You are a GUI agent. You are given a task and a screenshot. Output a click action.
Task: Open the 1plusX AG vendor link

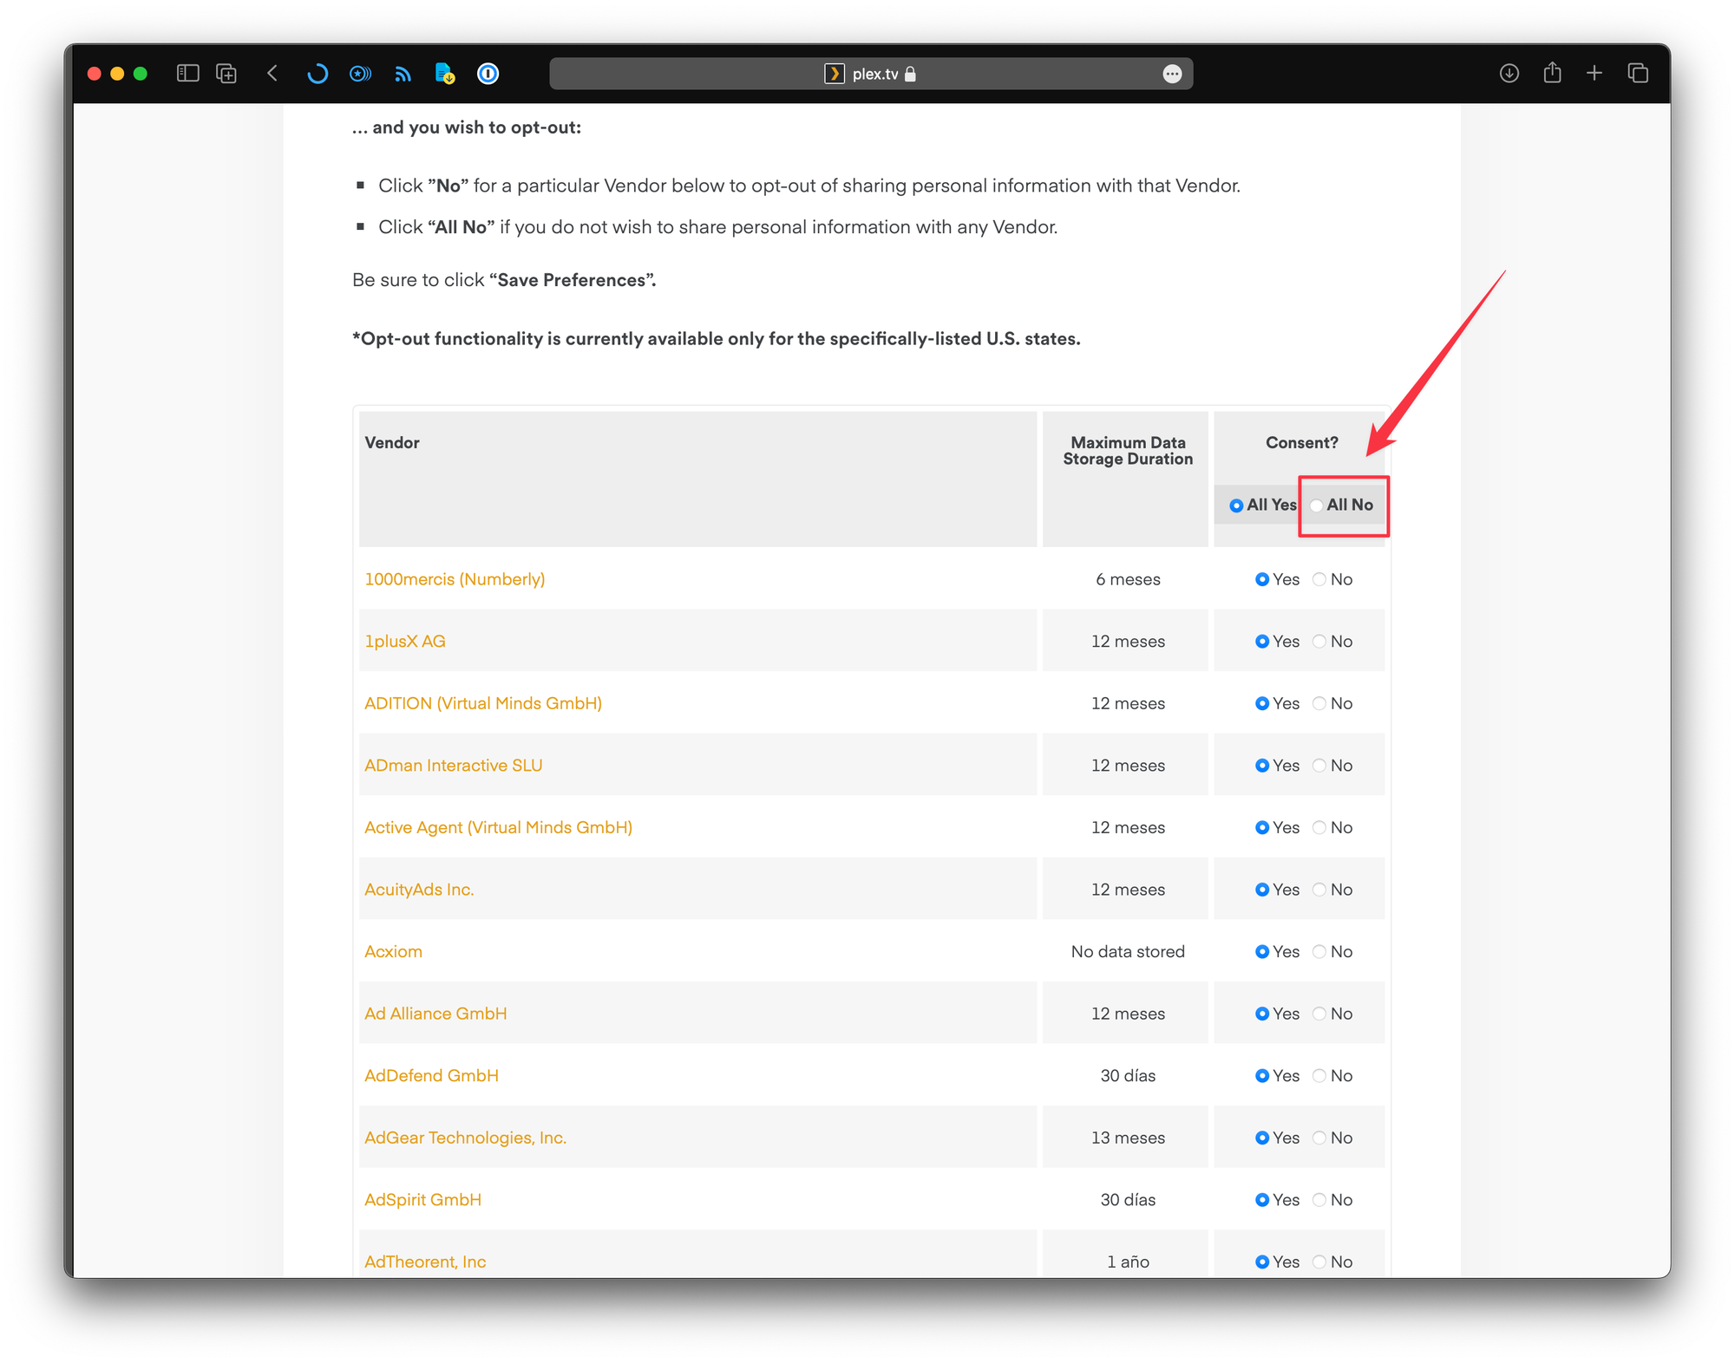405,642
